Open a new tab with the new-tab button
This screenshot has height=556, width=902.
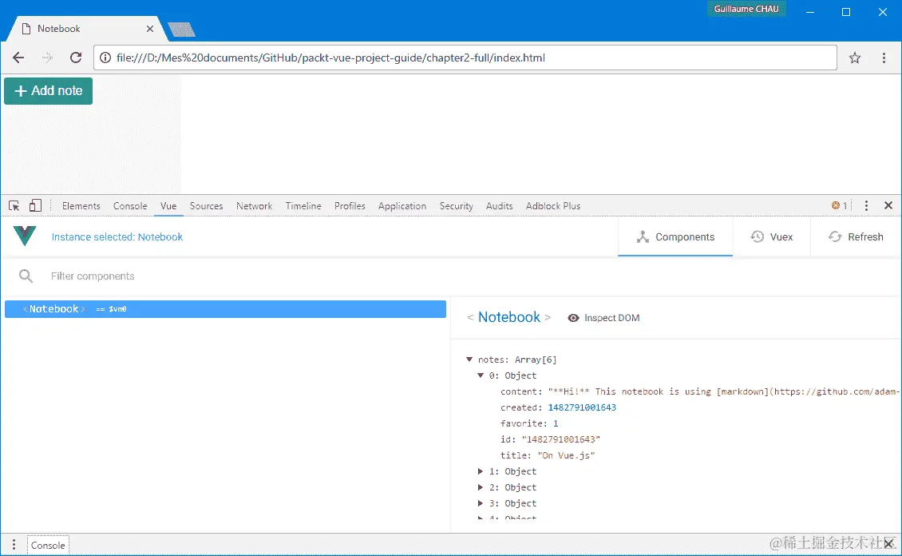(181, 30)
